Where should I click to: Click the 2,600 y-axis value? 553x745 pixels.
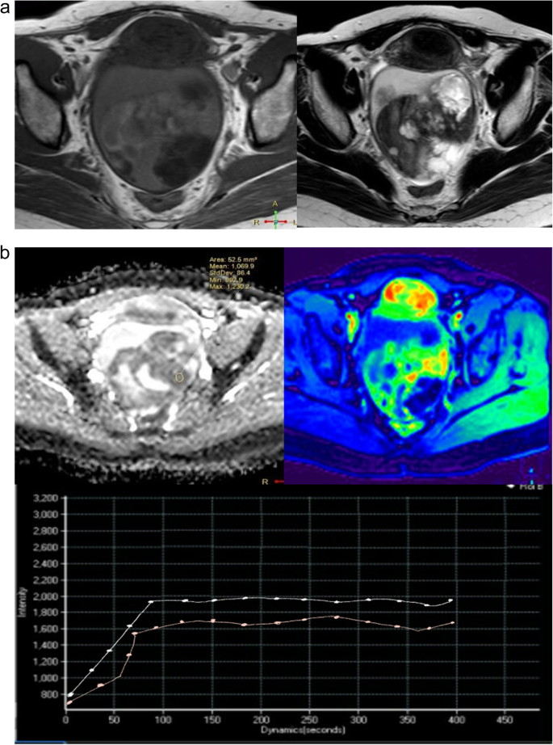point(47,547)
